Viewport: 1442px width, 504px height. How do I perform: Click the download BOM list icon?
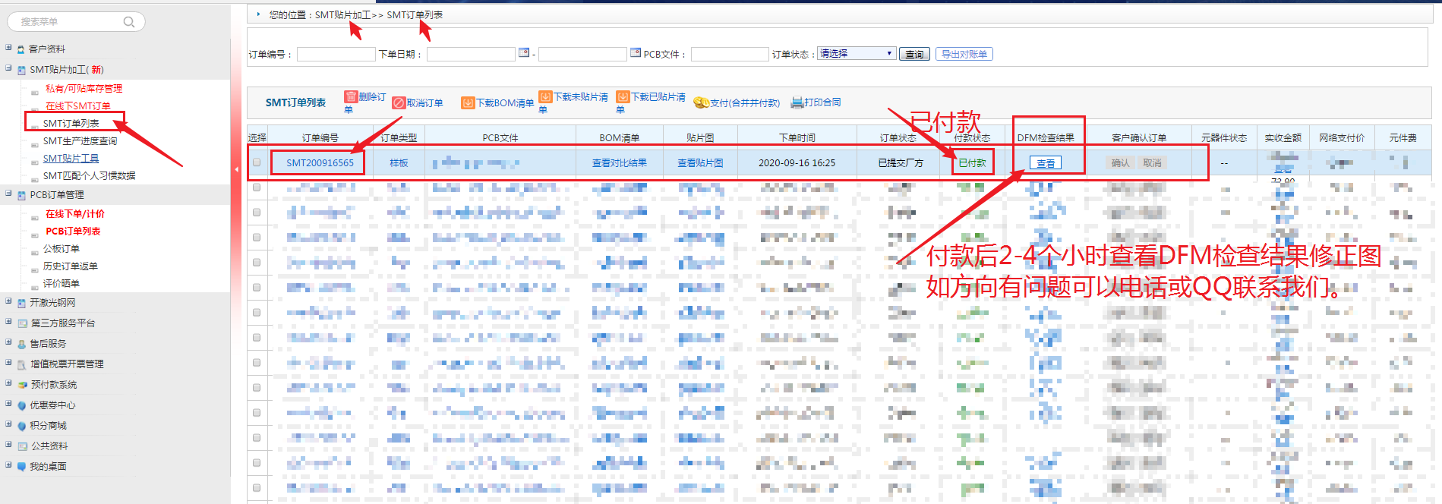pyautogui.click(x=468, y=102)
